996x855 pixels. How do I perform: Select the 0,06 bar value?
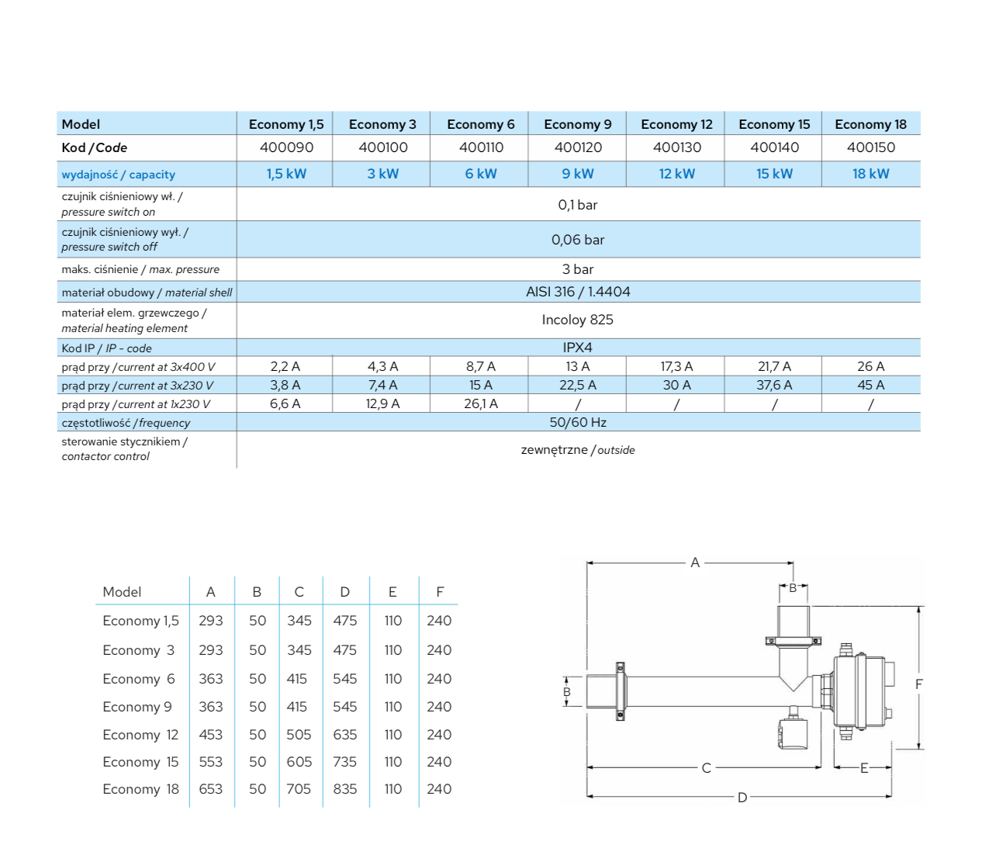tap(578, 240)
